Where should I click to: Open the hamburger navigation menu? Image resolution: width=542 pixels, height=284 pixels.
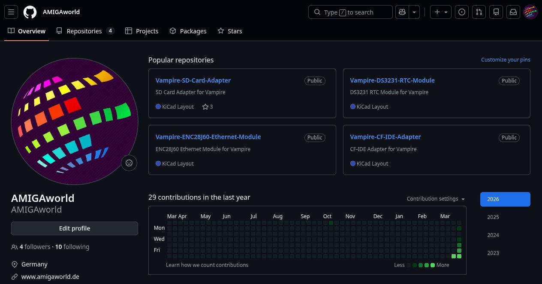tap(11, 12)
